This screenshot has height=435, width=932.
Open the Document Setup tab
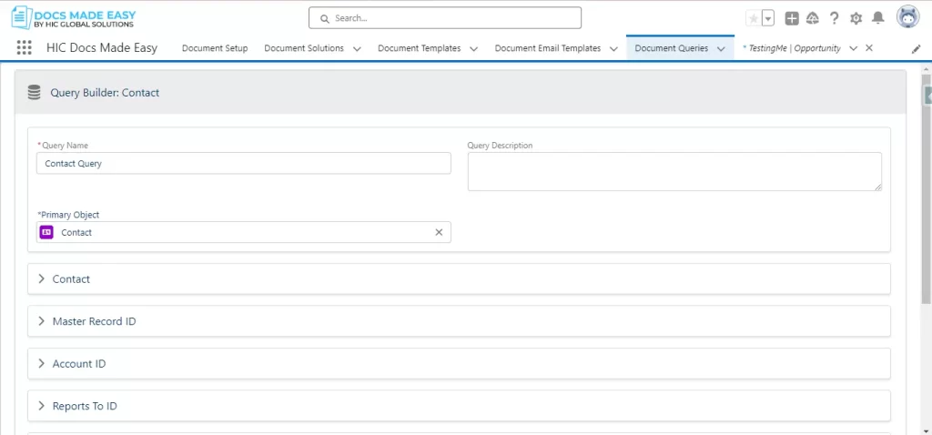click(215, 48)
